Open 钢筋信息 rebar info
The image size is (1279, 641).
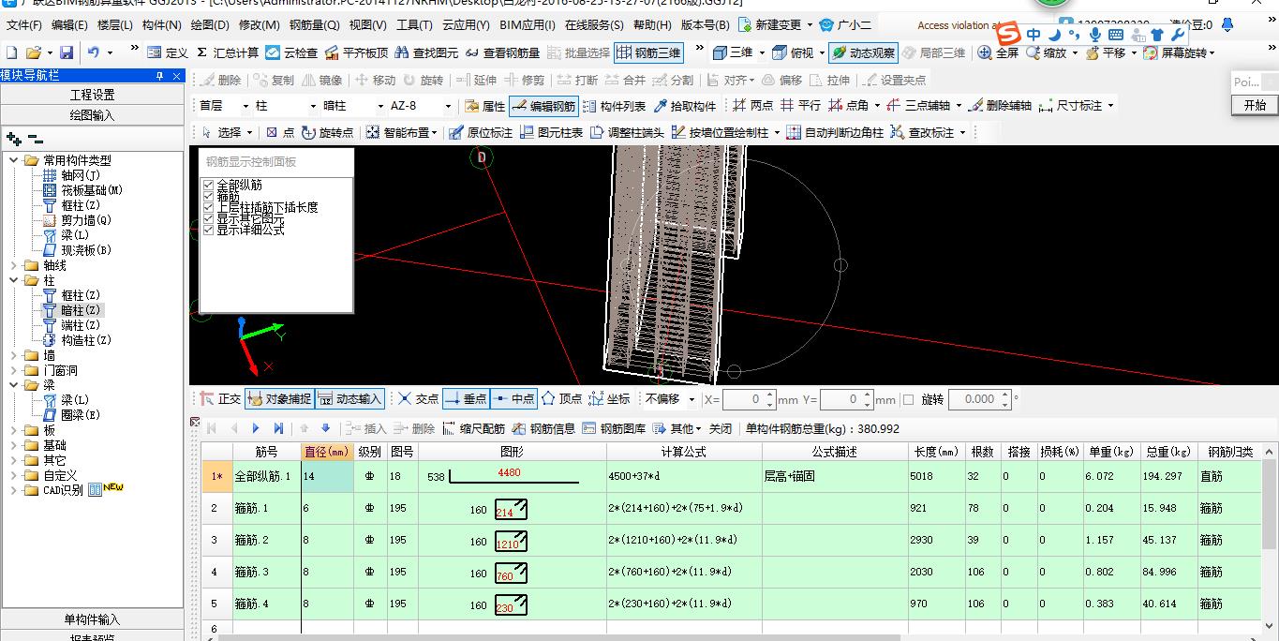[543, 428]
